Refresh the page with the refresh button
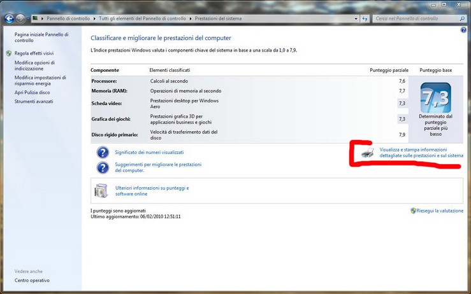 tap(365, 18)
